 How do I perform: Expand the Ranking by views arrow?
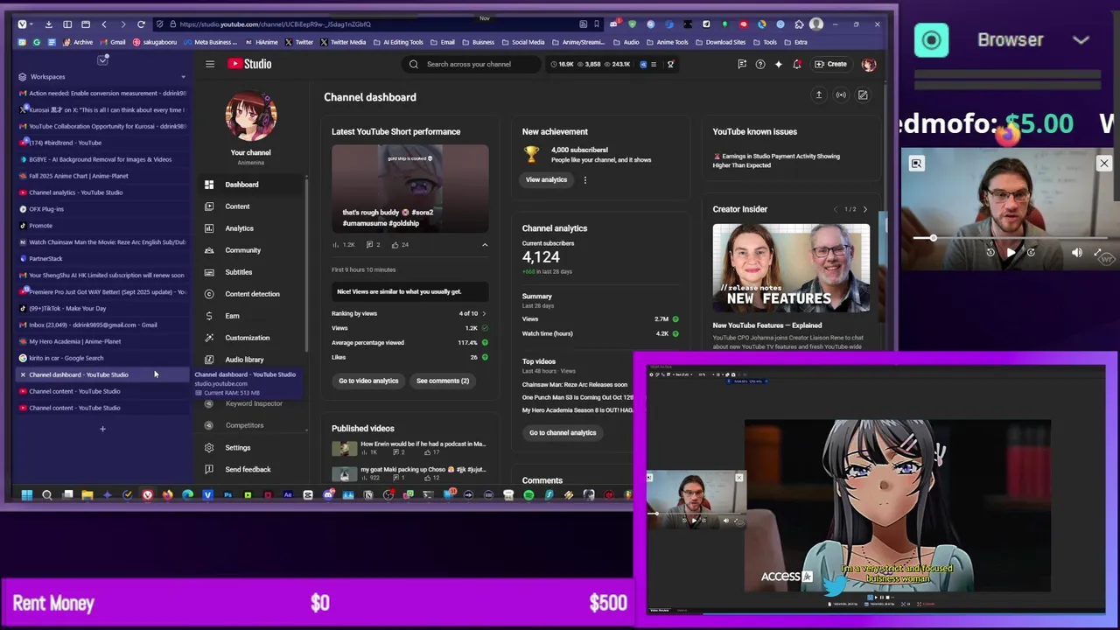pyautogui.click(x=484, y=313)
